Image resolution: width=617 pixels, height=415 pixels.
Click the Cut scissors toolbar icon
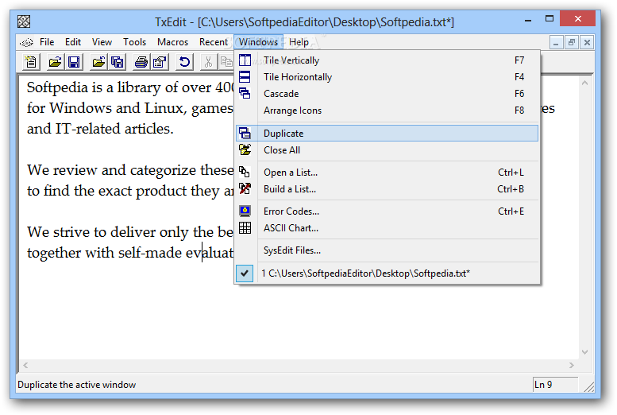[209, 62]
